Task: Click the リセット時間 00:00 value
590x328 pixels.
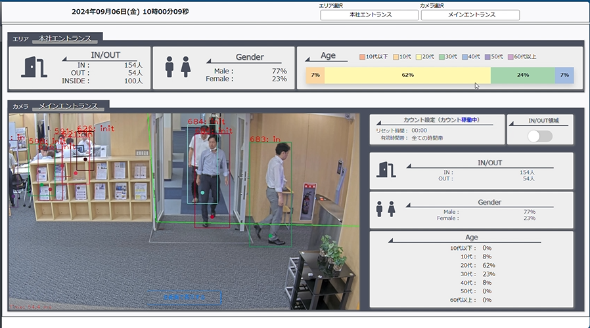Action: click(419, 130)
